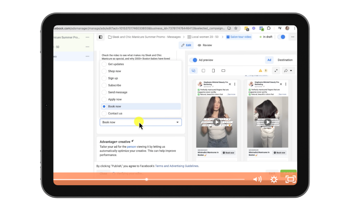Viewport: 350px width, 210px height.
Task: Select the square format preview icon
Action: pyautogui.click(x=204, y=71)
